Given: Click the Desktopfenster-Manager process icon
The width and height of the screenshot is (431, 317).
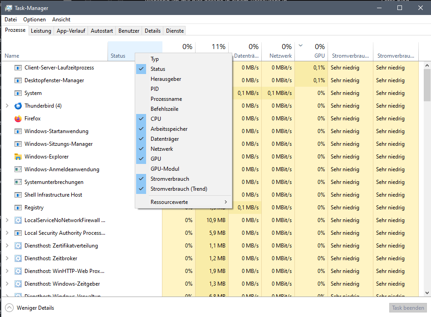Looking at the screenshot, I should pyautogui.click(x=18, y=80).
